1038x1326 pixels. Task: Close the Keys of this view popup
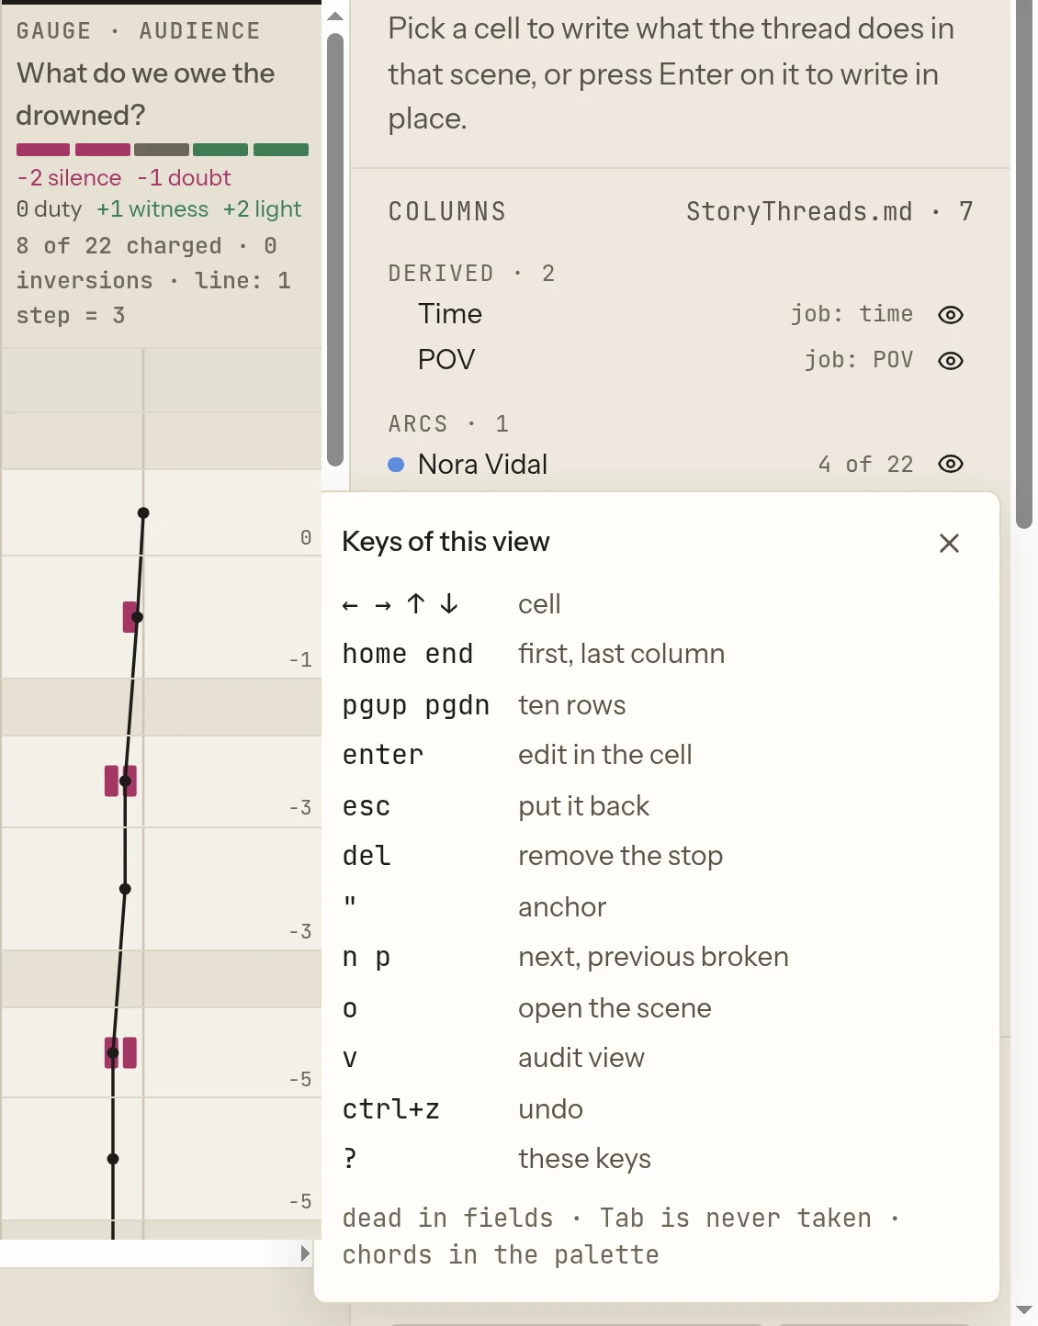point(949,544)
